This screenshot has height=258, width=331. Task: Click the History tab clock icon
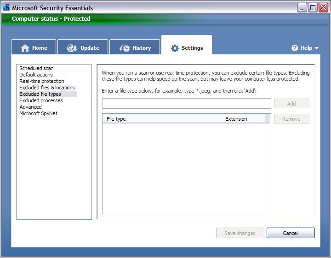[x=124, y=48]
